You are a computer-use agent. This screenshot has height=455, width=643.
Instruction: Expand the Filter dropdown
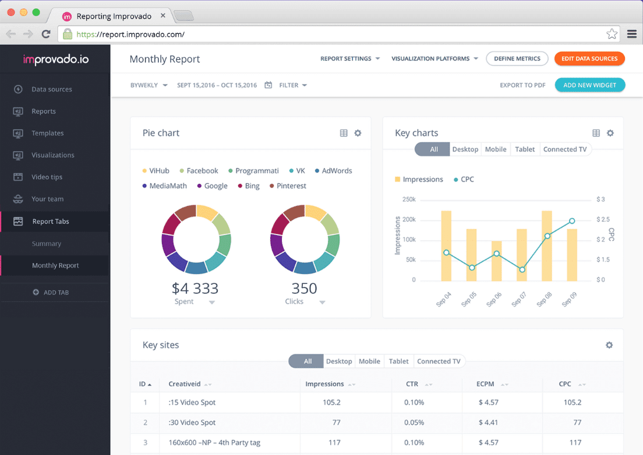pyautogui.click(x=293, y=86)
